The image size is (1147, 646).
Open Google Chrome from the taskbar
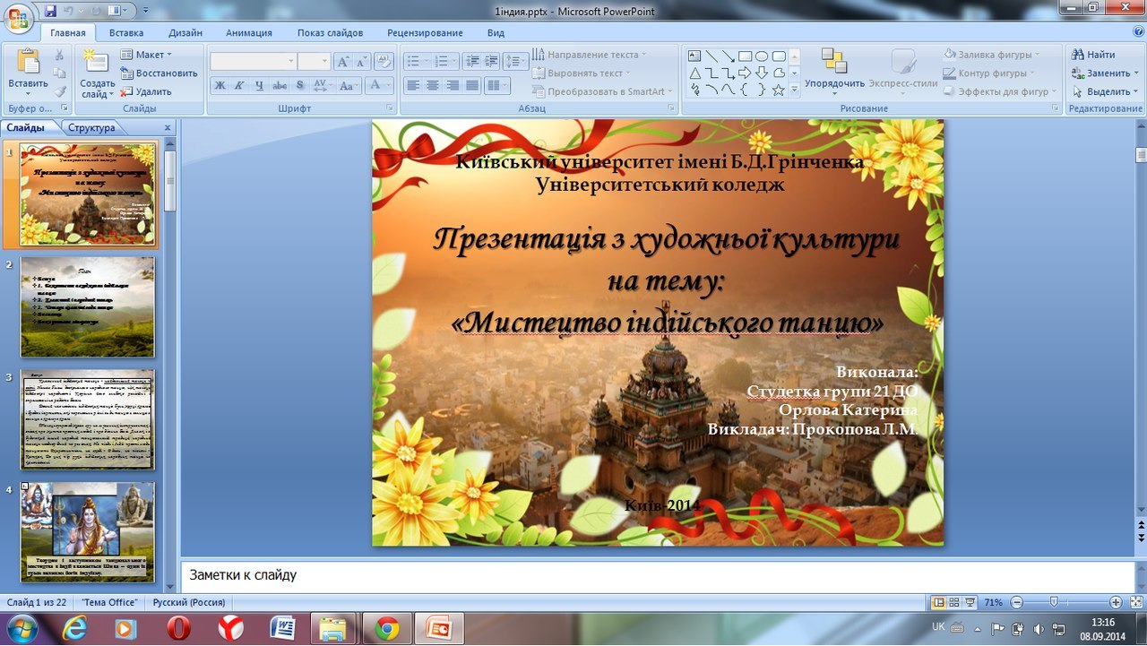tap(387, 628)
